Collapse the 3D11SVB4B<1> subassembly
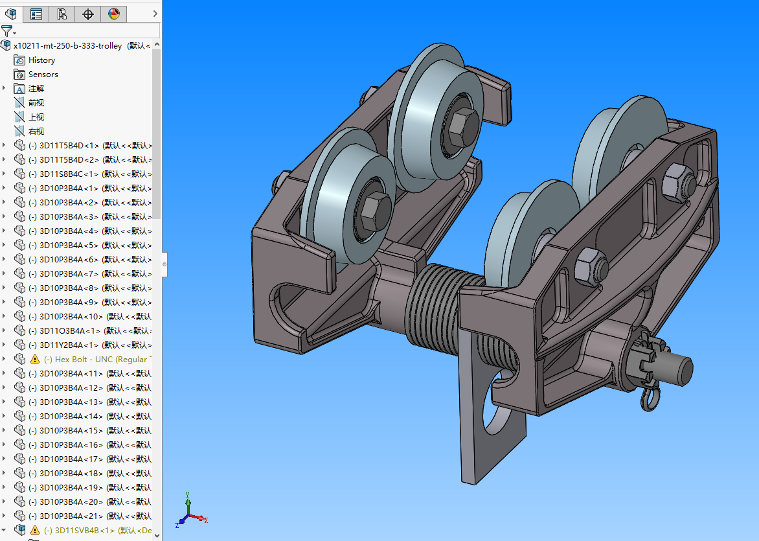This screenshot has width=759, height=541. (5, 530)
